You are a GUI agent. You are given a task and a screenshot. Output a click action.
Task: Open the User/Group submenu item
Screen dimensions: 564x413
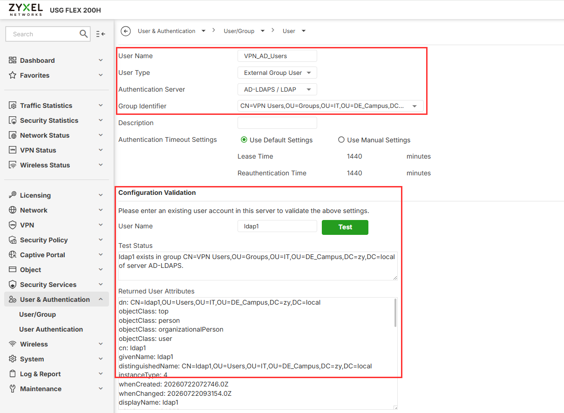[x=37, y=314]
